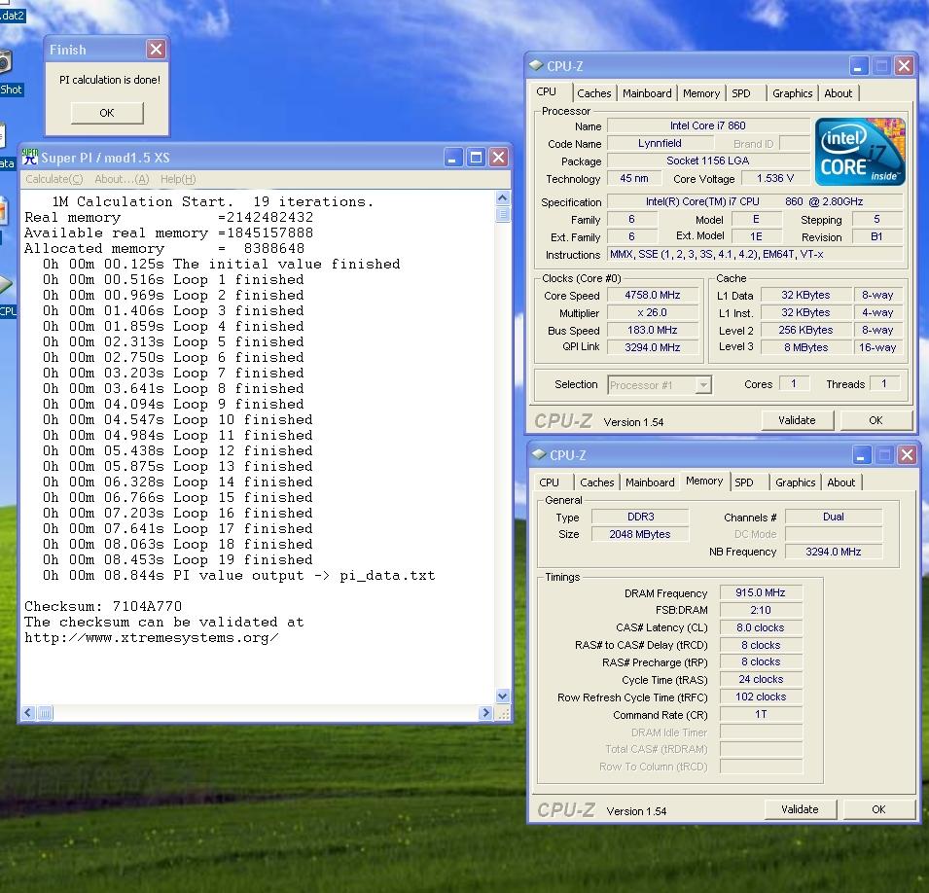This screenshot has height=893, width=929.
Task: Switch to Caches tab in upper CPU-Z
Action: coord(593,93)
